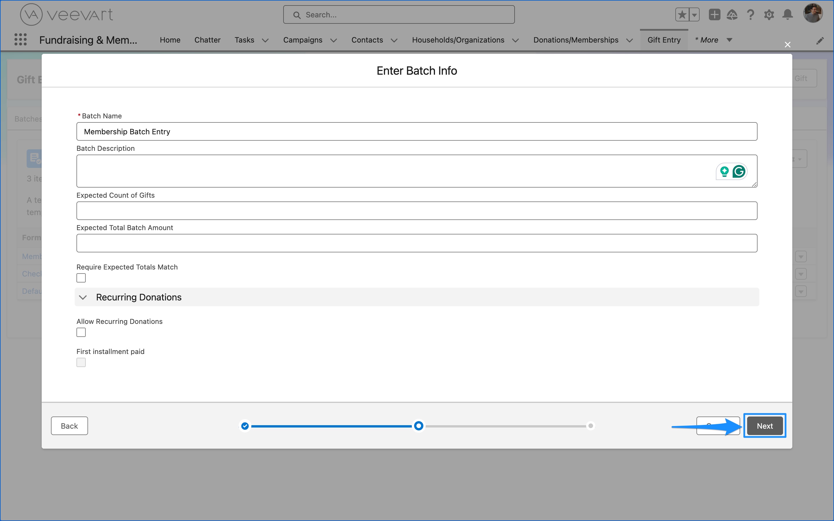Click the Next button
This screenshot has width=834, height=521.
click(x=765, y=425)
